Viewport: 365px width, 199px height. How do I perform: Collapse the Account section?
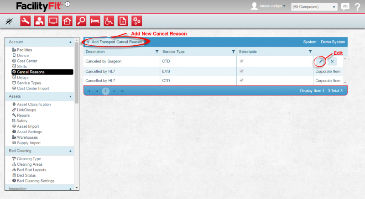70,42
